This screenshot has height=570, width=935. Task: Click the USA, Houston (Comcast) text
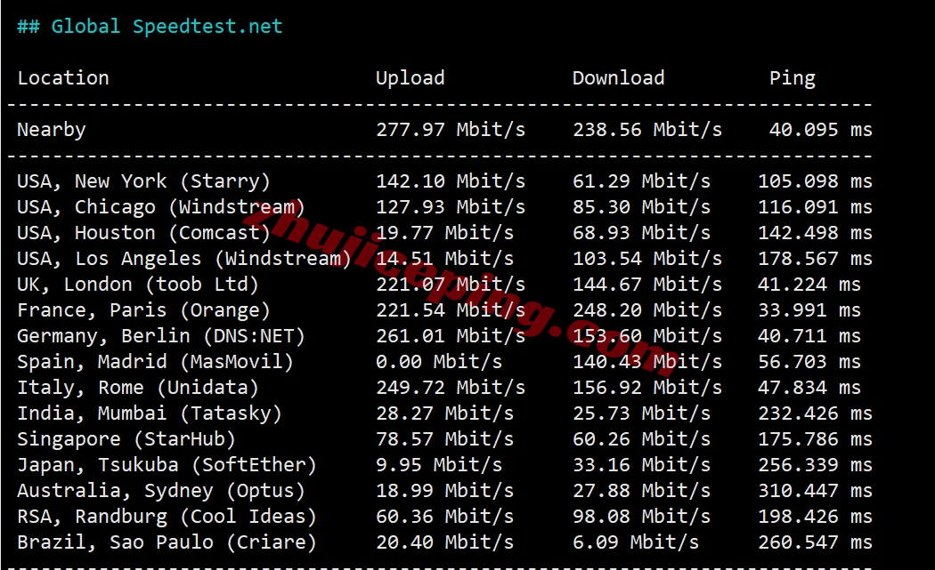pos(143,233)
